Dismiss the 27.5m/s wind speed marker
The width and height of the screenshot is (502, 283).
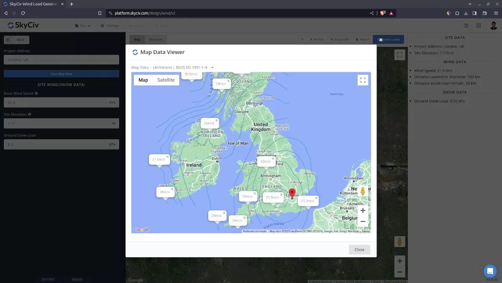pyautogui.click(x=167, y=156)
